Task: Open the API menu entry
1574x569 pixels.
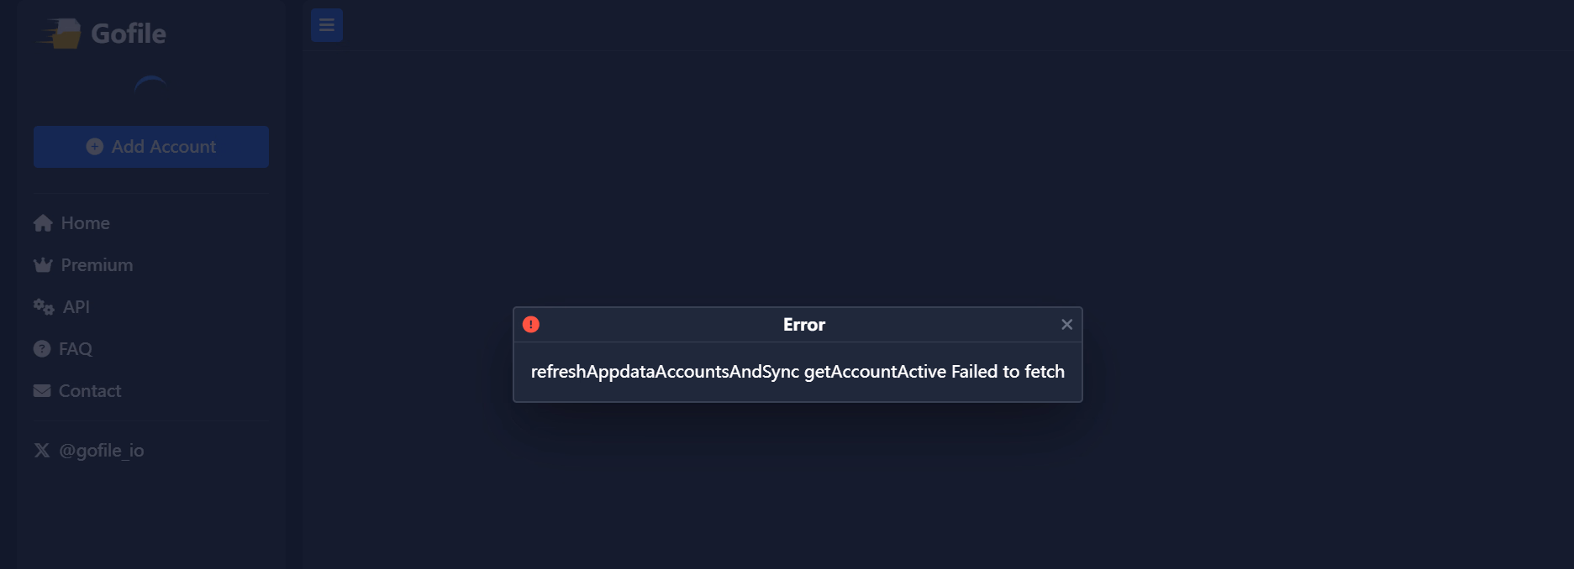Action: [x=76, y=307]
